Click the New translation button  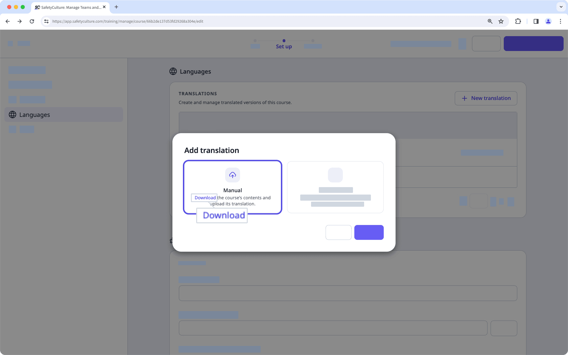click(x=486, y=98)
